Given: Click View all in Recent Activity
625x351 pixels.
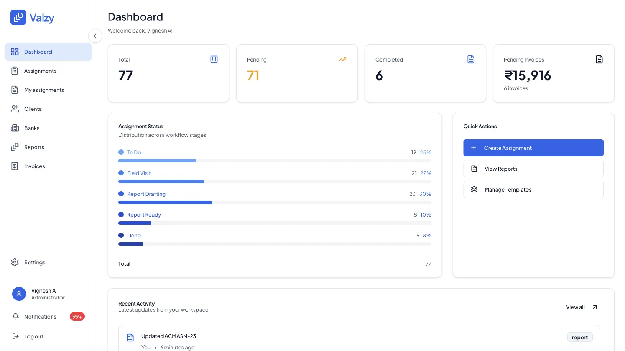Looking at the screenshot, I should [575, 307].
